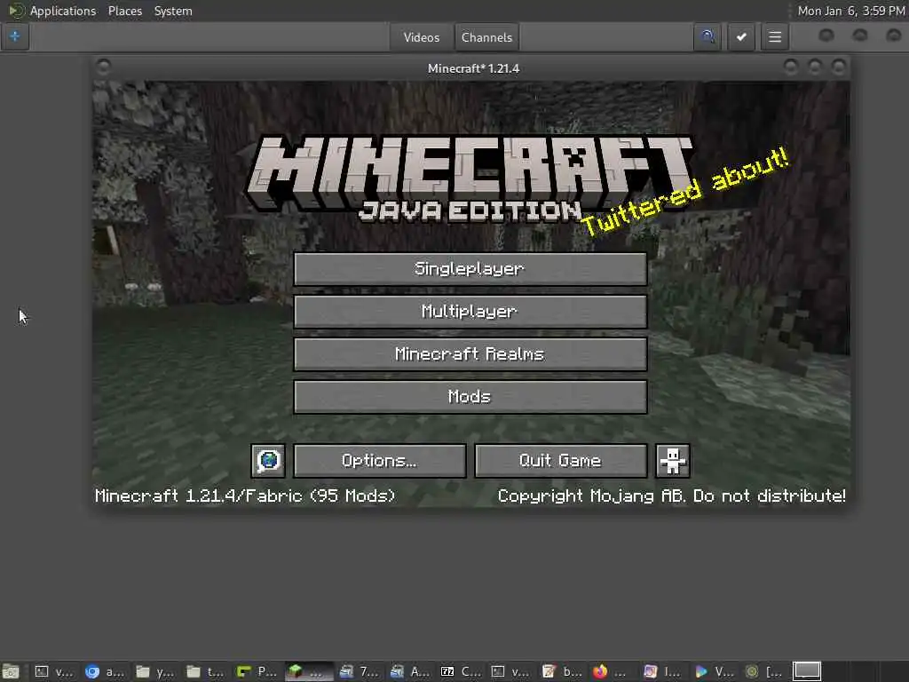
Task: Open the Multiplayer menu
Action: [470, 312]
